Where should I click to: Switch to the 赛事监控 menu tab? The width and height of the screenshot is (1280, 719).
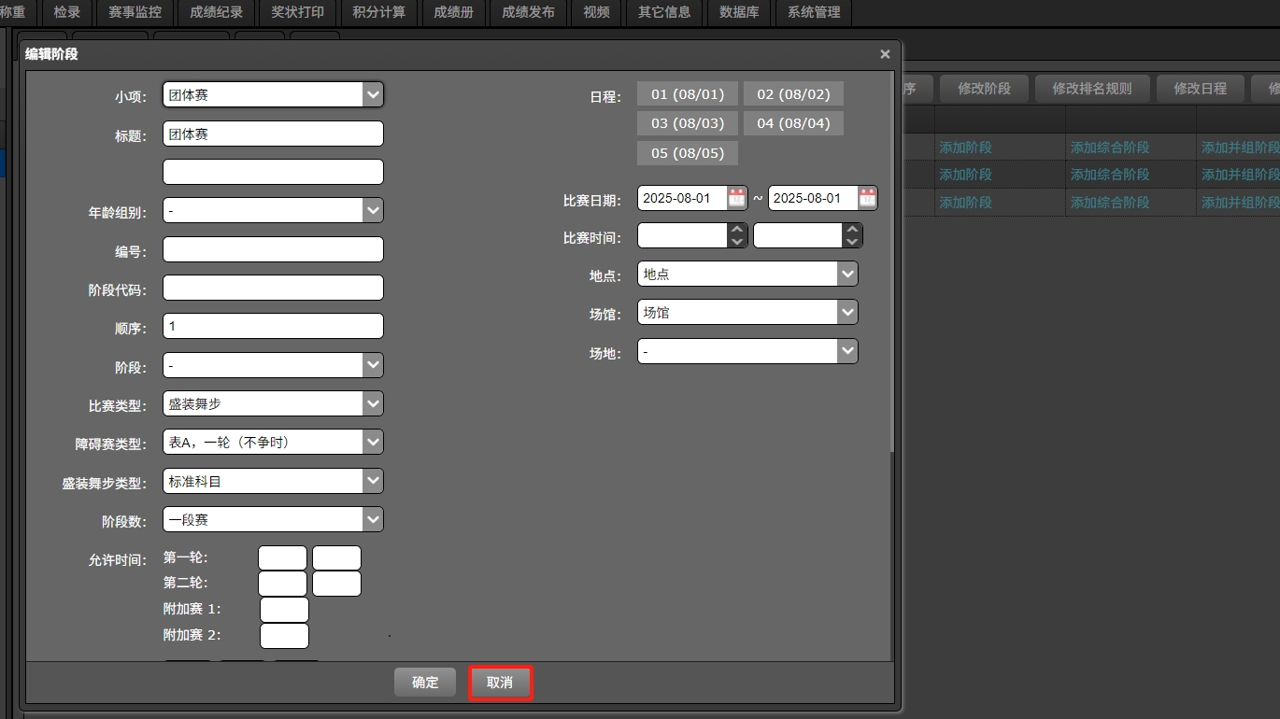[x=135, y=12]
